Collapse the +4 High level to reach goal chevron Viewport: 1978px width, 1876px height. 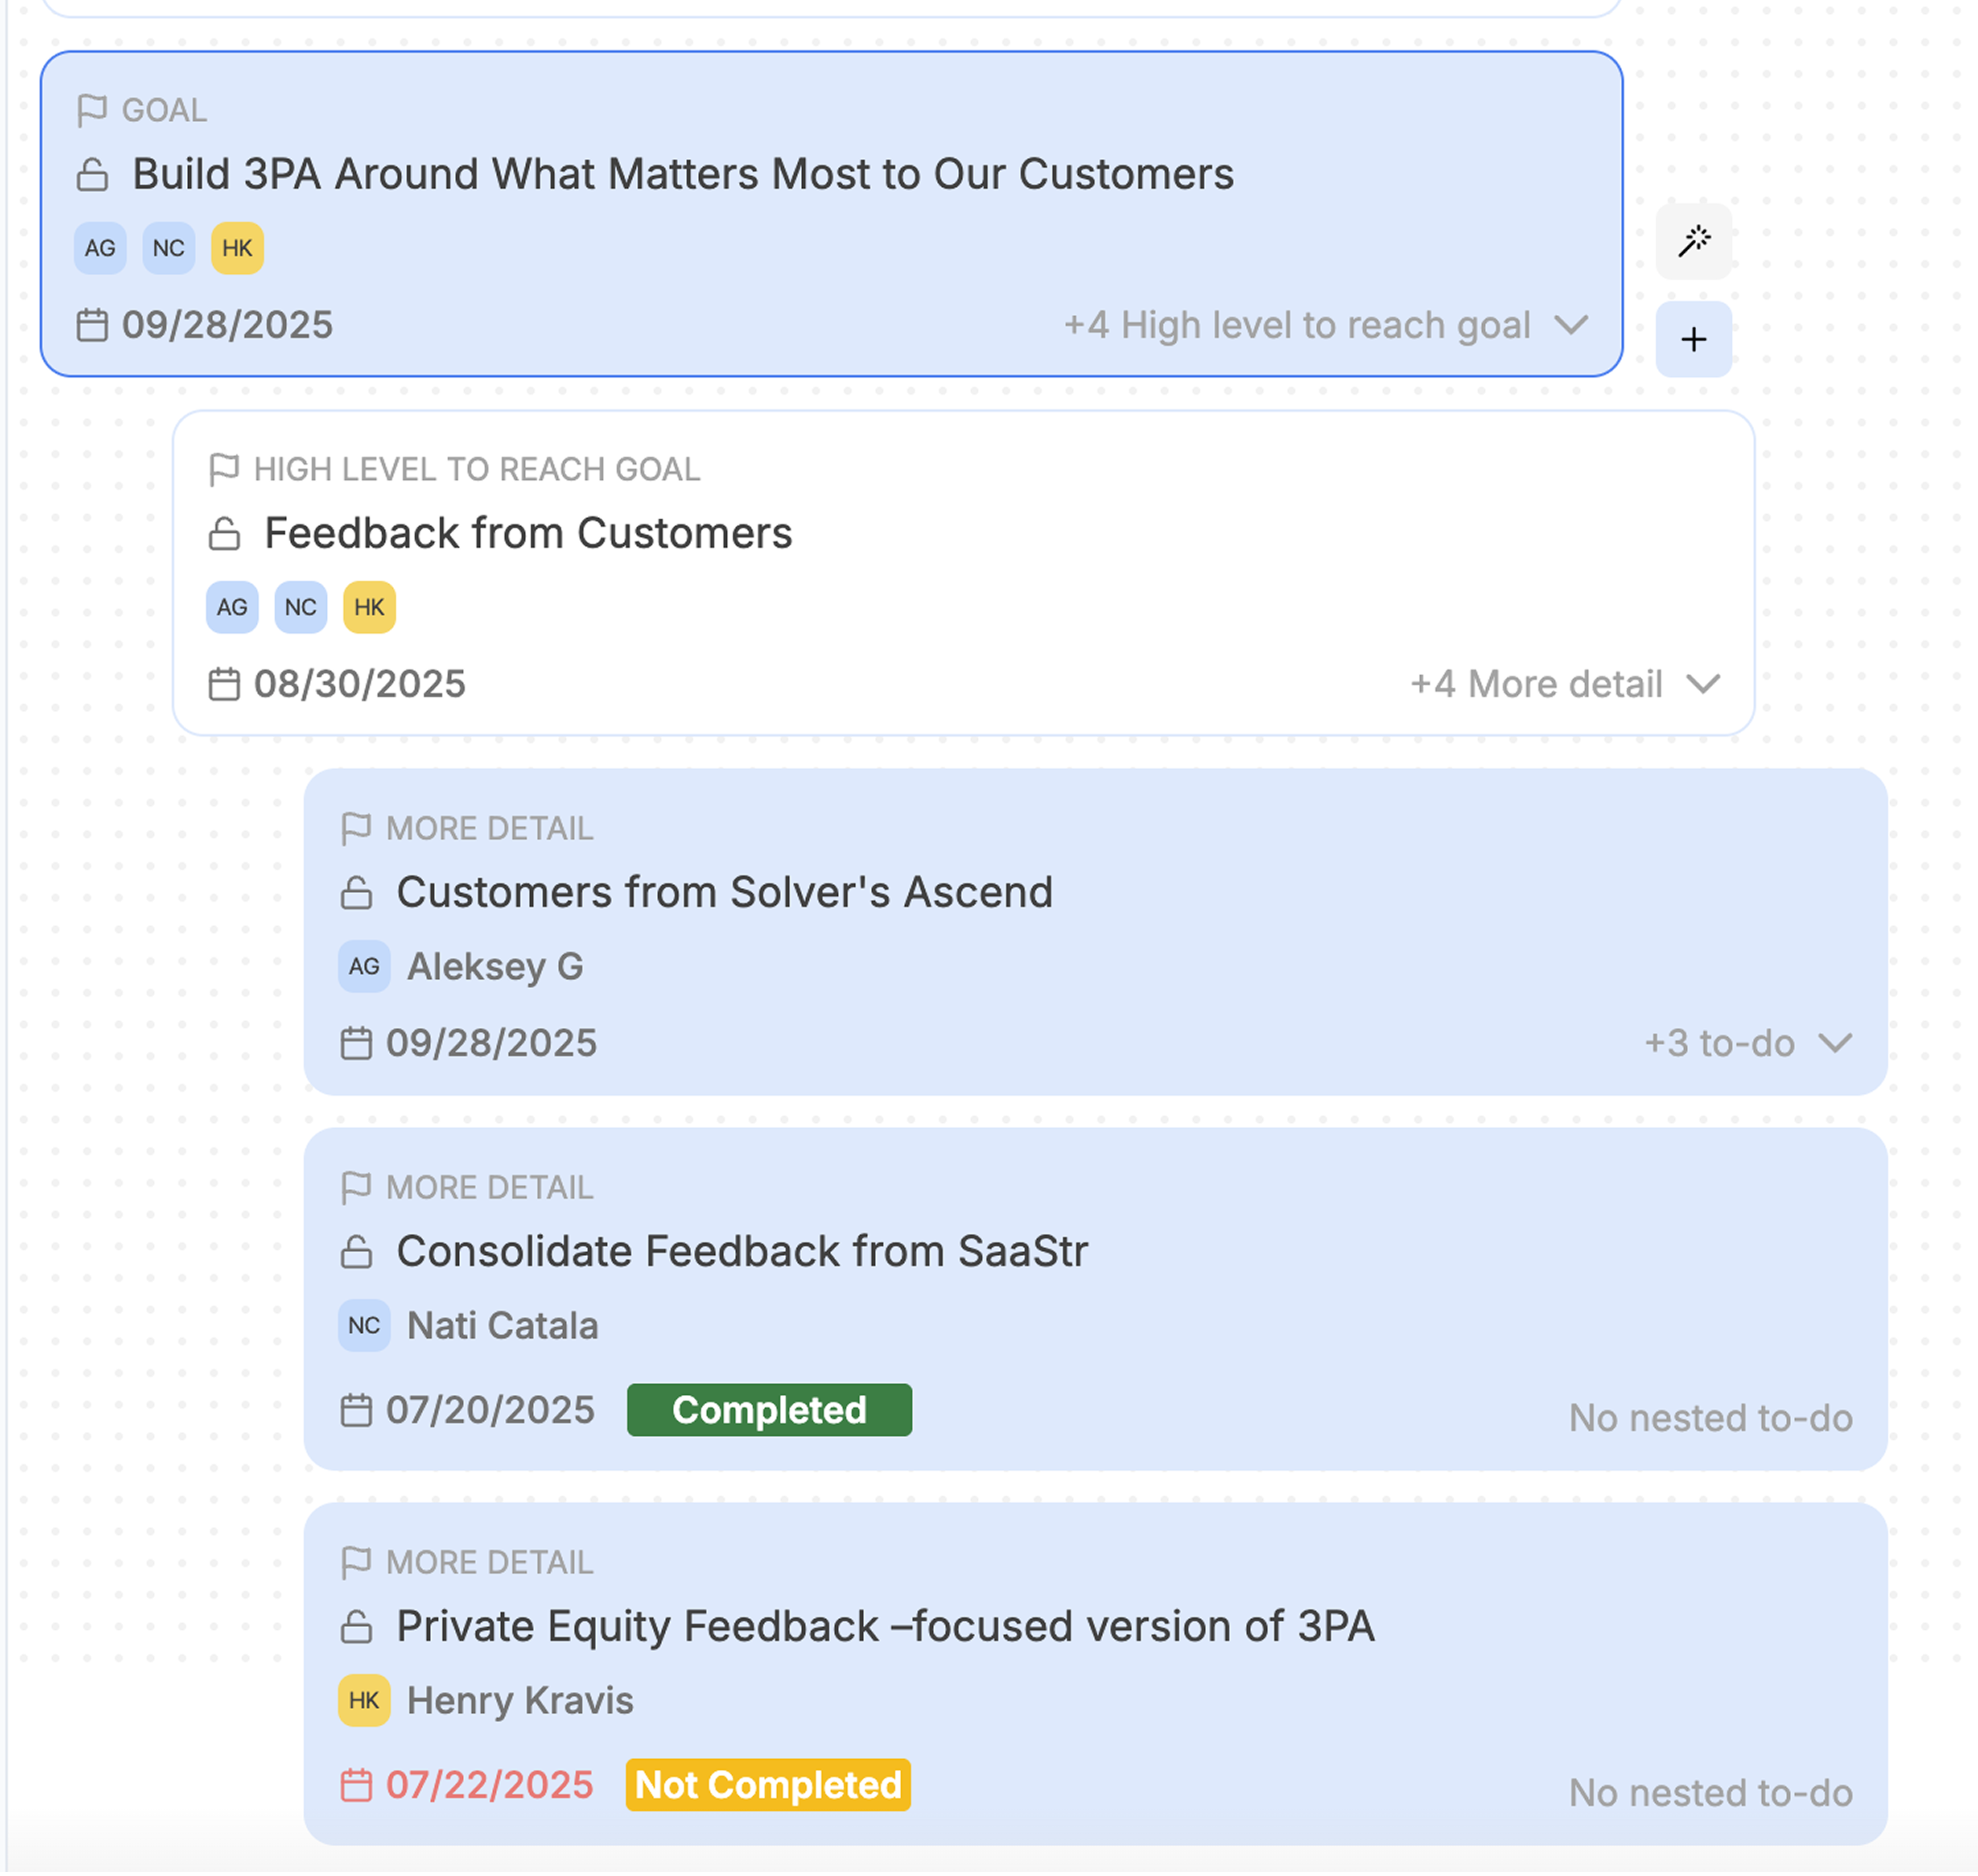click(1571, 325)
